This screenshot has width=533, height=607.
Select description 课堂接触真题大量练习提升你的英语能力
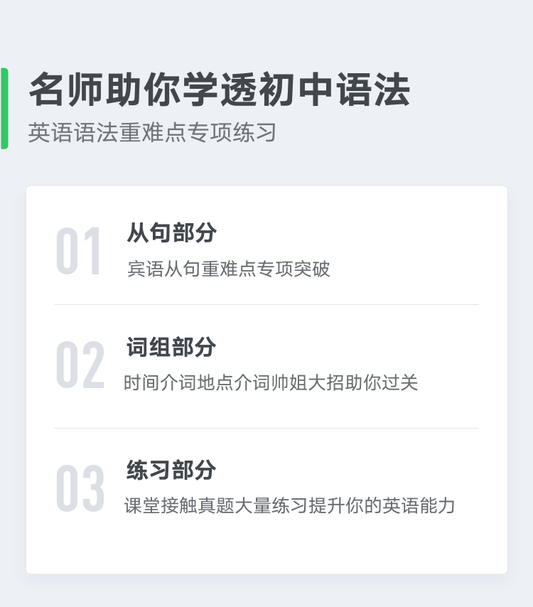pos(289,505)
